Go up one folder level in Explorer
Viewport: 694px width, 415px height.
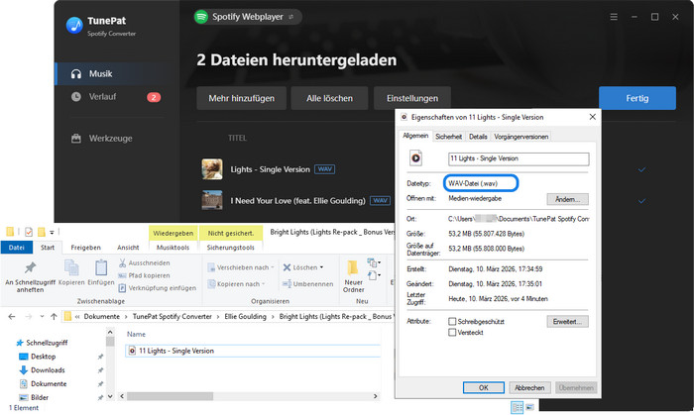[54, 316]
